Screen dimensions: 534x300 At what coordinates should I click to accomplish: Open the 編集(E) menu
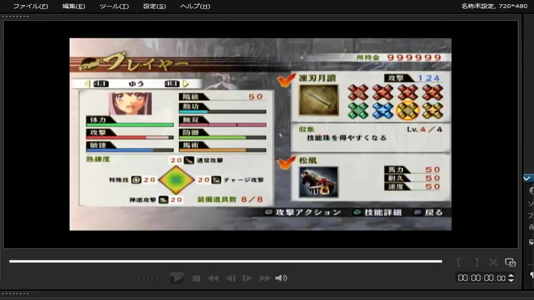(x=73, y=6)
